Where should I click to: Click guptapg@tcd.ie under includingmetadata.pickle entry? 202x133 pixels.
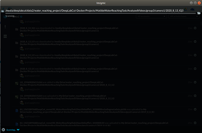tap(32, 116)
